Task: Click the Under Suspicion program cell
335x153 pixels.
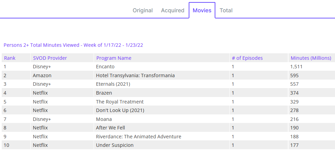Action: click(x=115, y=145)
